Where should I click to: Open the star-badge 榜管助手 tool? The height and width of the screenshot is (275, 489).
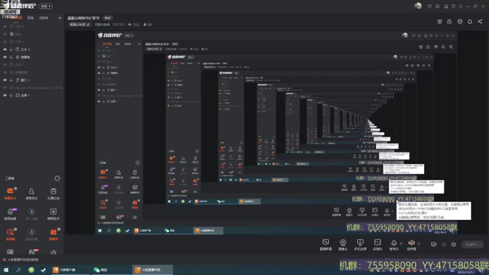click(x=53, y=213)
